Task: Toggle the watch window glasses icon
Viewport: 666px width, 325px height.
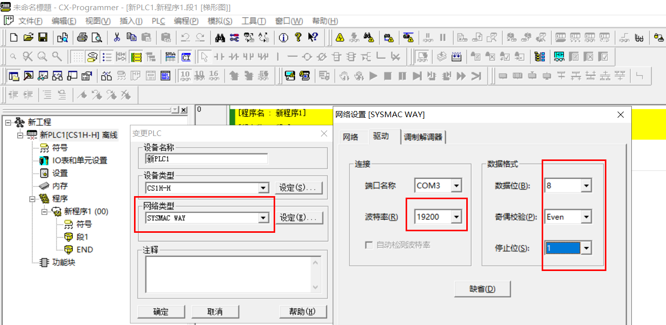Action: point(43,76)
